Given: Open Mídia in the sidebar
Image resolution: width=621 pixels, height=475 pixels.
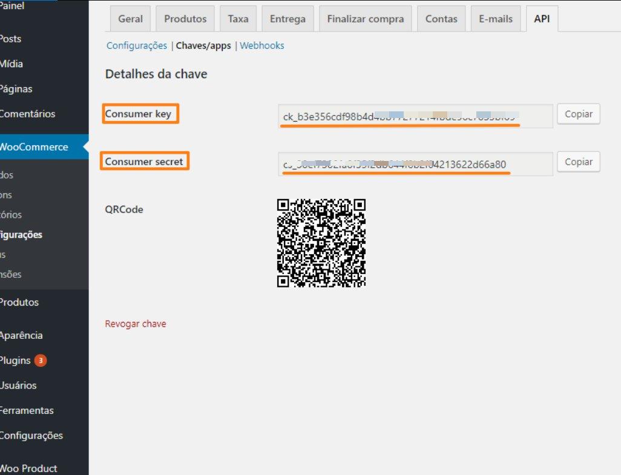Looking at the screenshot, I should (11, 64).
